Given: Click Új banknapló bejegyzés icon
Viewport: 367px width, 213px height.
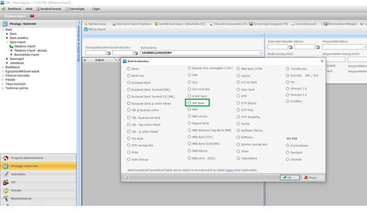Looking at the screenshot, I should coord(251,24).
